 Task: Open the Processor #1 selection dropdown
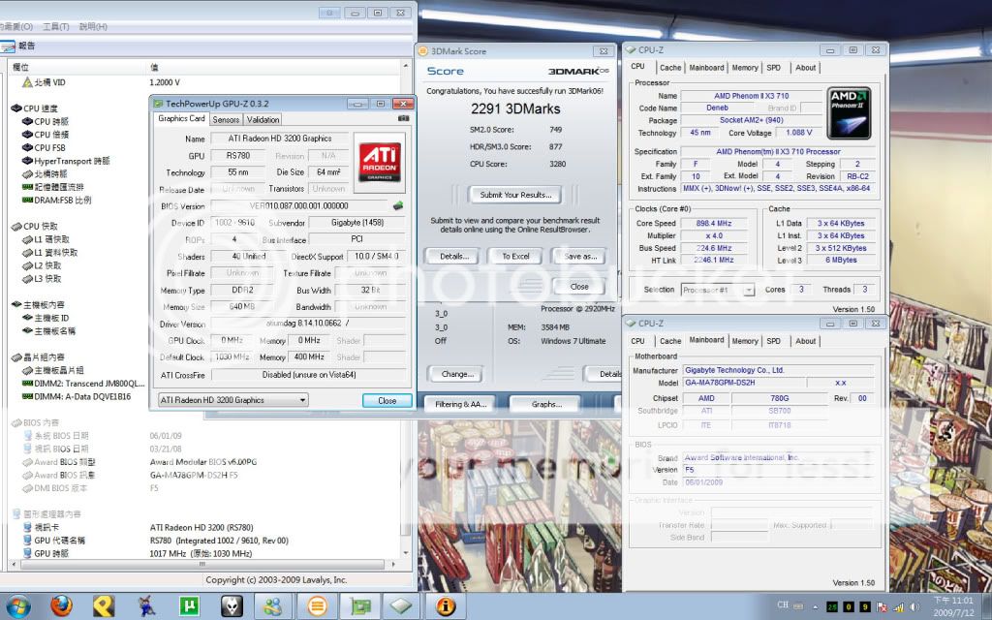718,290
